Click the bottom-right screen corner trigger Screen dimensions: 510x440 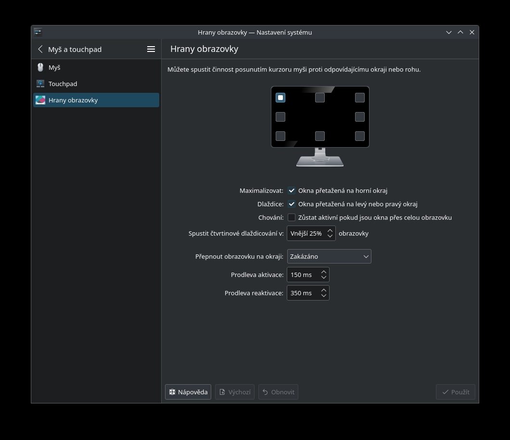[359, 136]
